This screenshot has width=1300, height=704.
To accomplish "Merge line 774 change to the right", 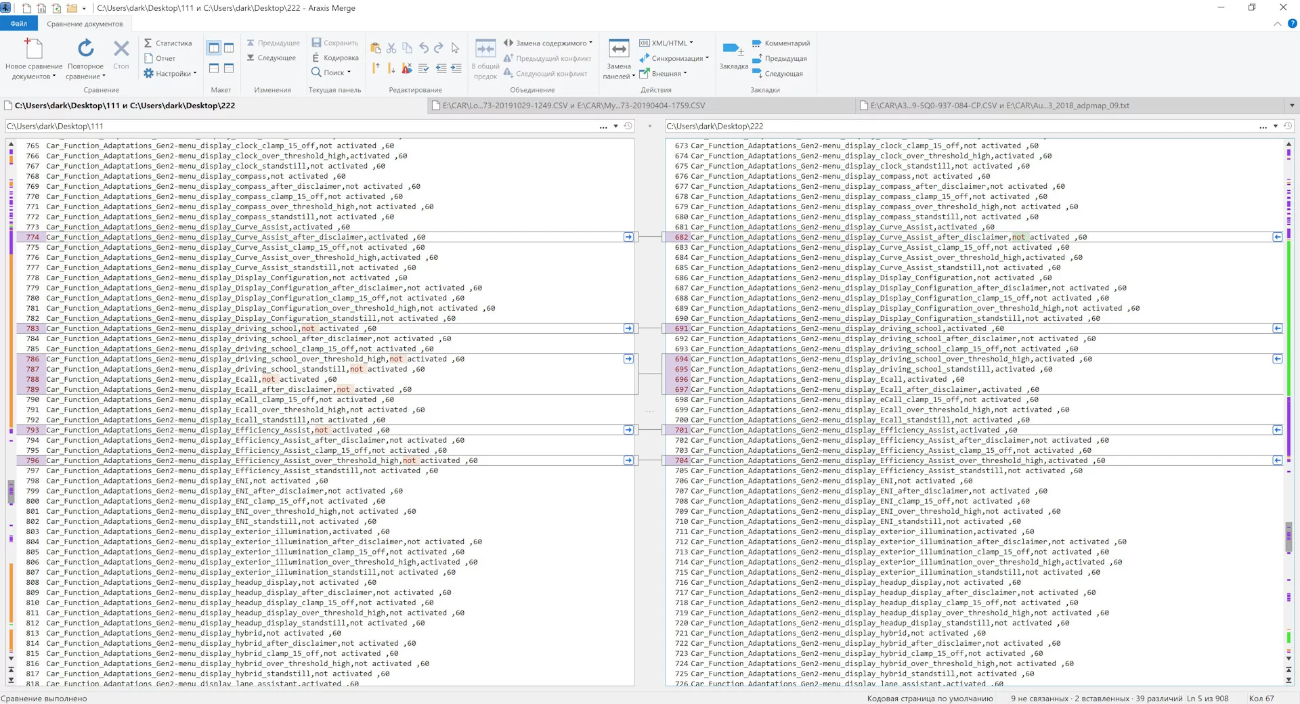I will pos(628,237).
